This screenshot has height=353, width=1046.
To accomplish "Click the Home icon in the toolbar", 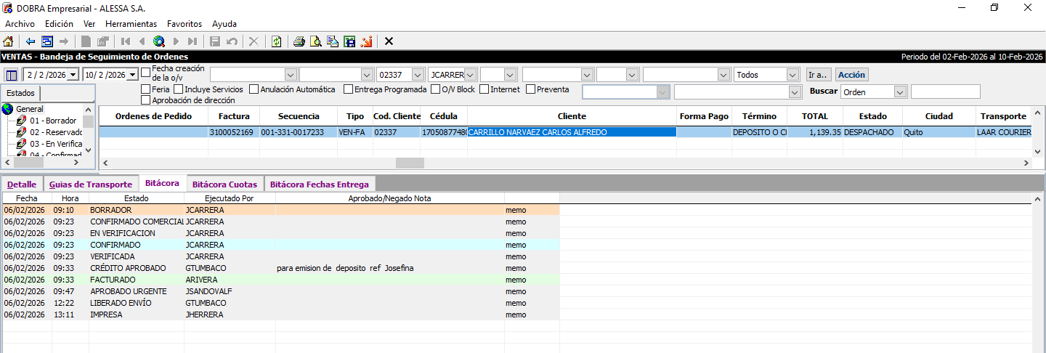I will click(8, 41).
